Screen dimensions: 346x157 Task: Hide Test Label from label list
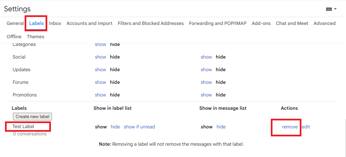(x=115, y=127)
